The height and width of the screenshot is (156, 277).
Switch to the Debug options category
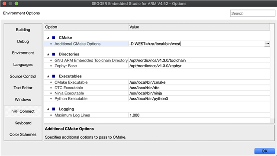(x=23, y=42)
